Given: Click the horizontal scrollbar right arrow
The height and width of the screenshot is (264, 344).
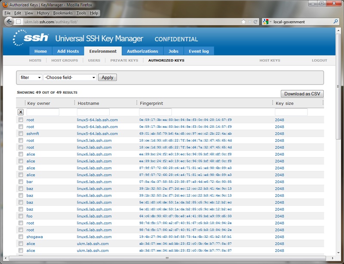Looking at the screenshot, I should coord(333,258).
